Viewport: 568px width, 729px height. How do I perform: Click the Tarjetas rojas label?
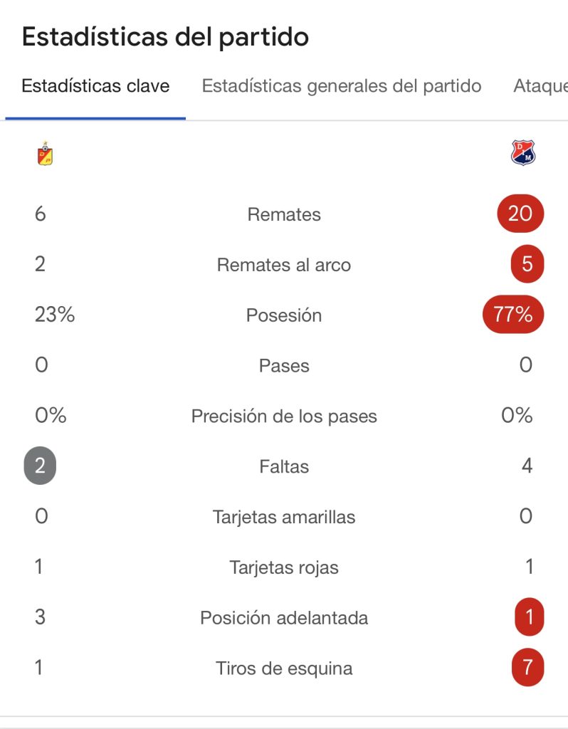(x=284, y=567)
